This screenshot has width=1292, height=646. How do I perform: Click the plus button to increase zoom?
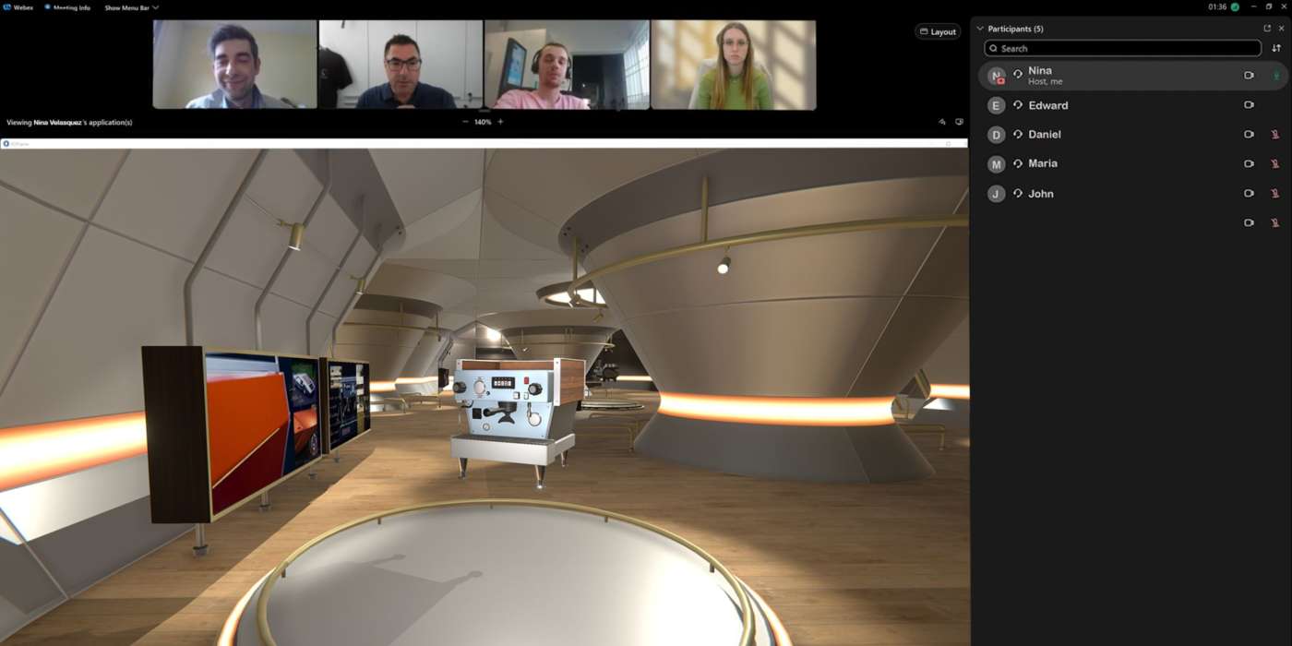499,121
